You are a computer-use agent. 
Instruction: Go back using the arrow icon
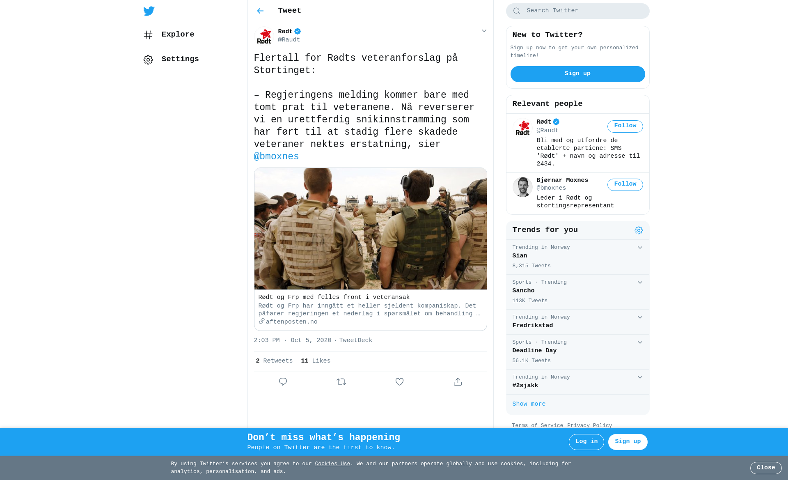260,11
